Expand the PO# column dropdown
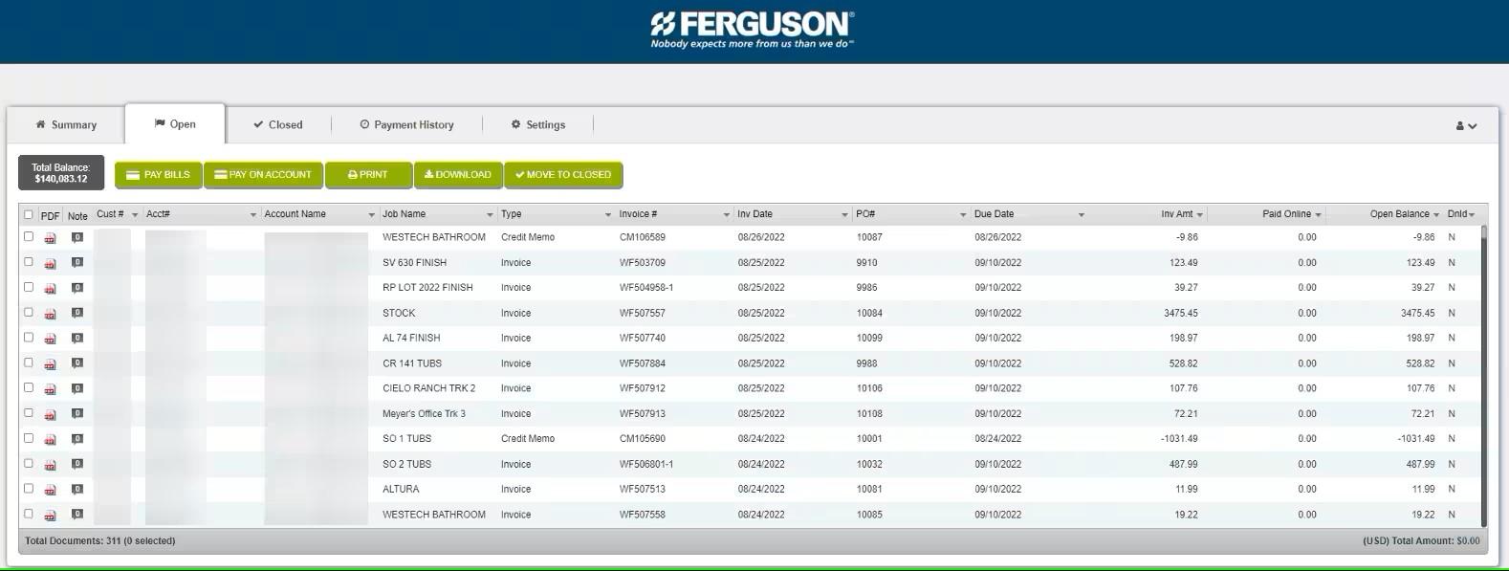 coord(963,215)
